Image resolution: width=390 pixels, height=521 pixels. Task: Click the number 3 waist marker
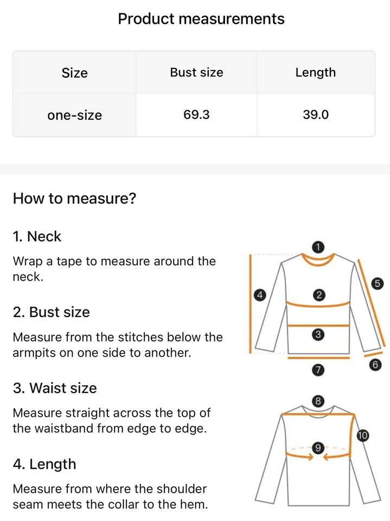click(319, 335)
